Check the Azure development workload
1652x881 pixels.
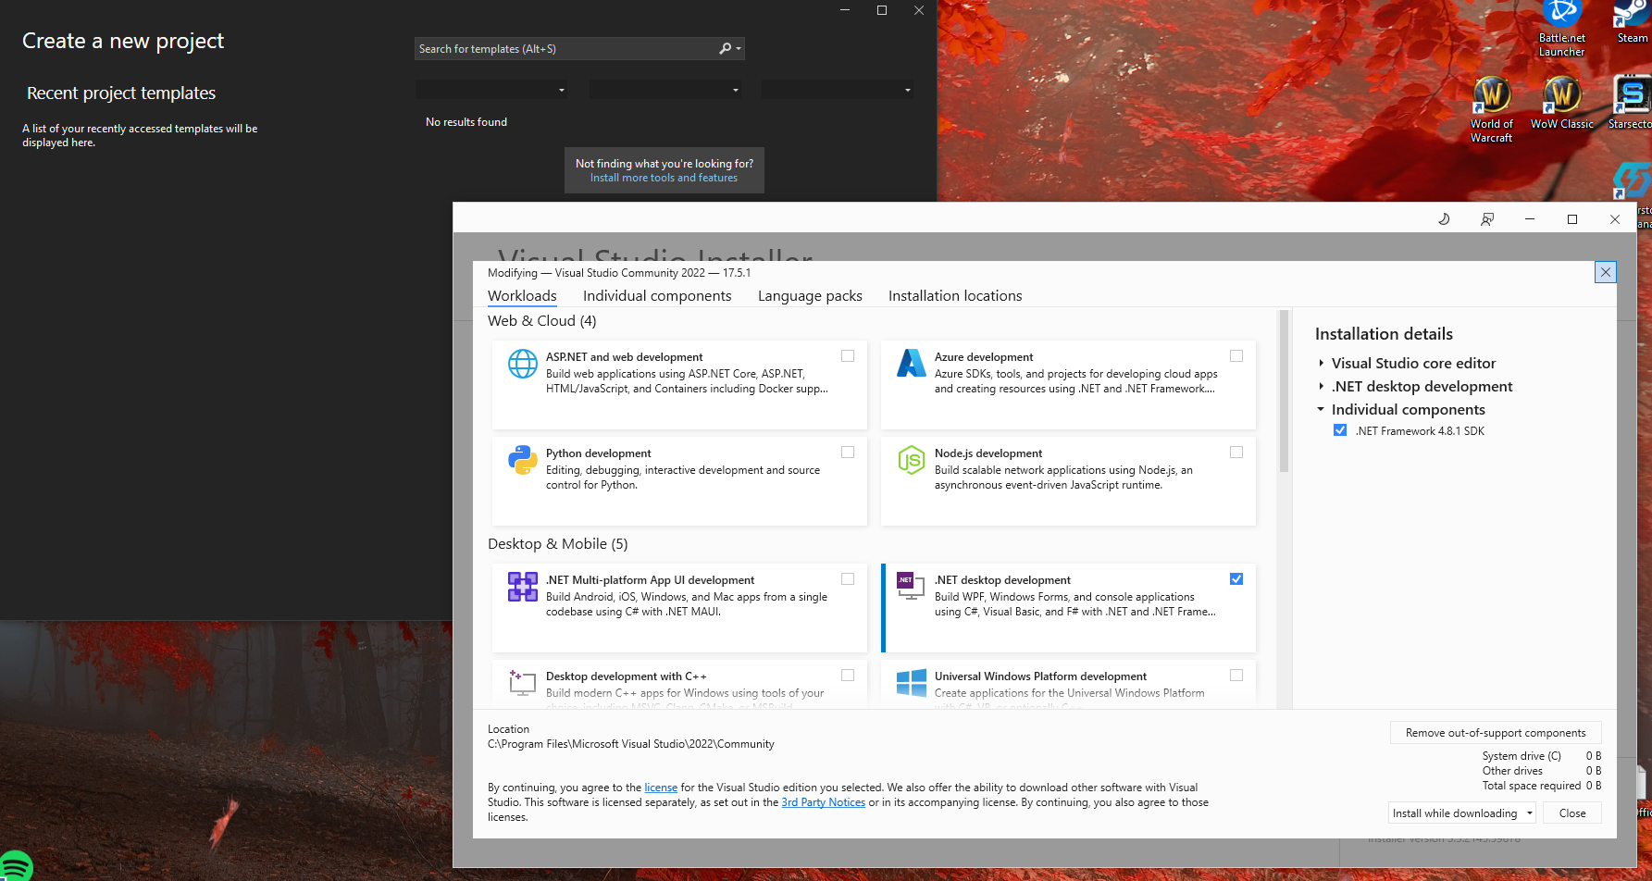[x=1236, y=356]
